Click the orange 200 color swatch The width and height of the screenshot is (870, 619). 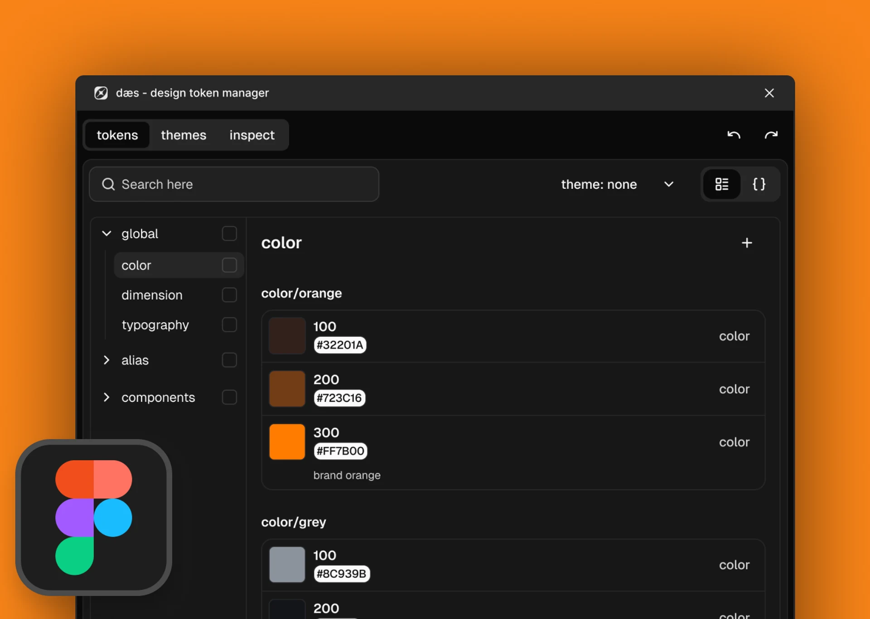(287, 389)
